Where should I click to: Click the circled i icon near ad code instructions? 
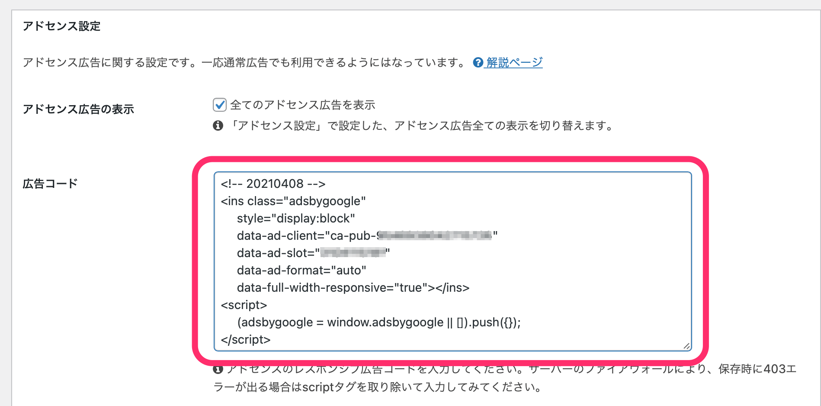(x=218, y=371)
